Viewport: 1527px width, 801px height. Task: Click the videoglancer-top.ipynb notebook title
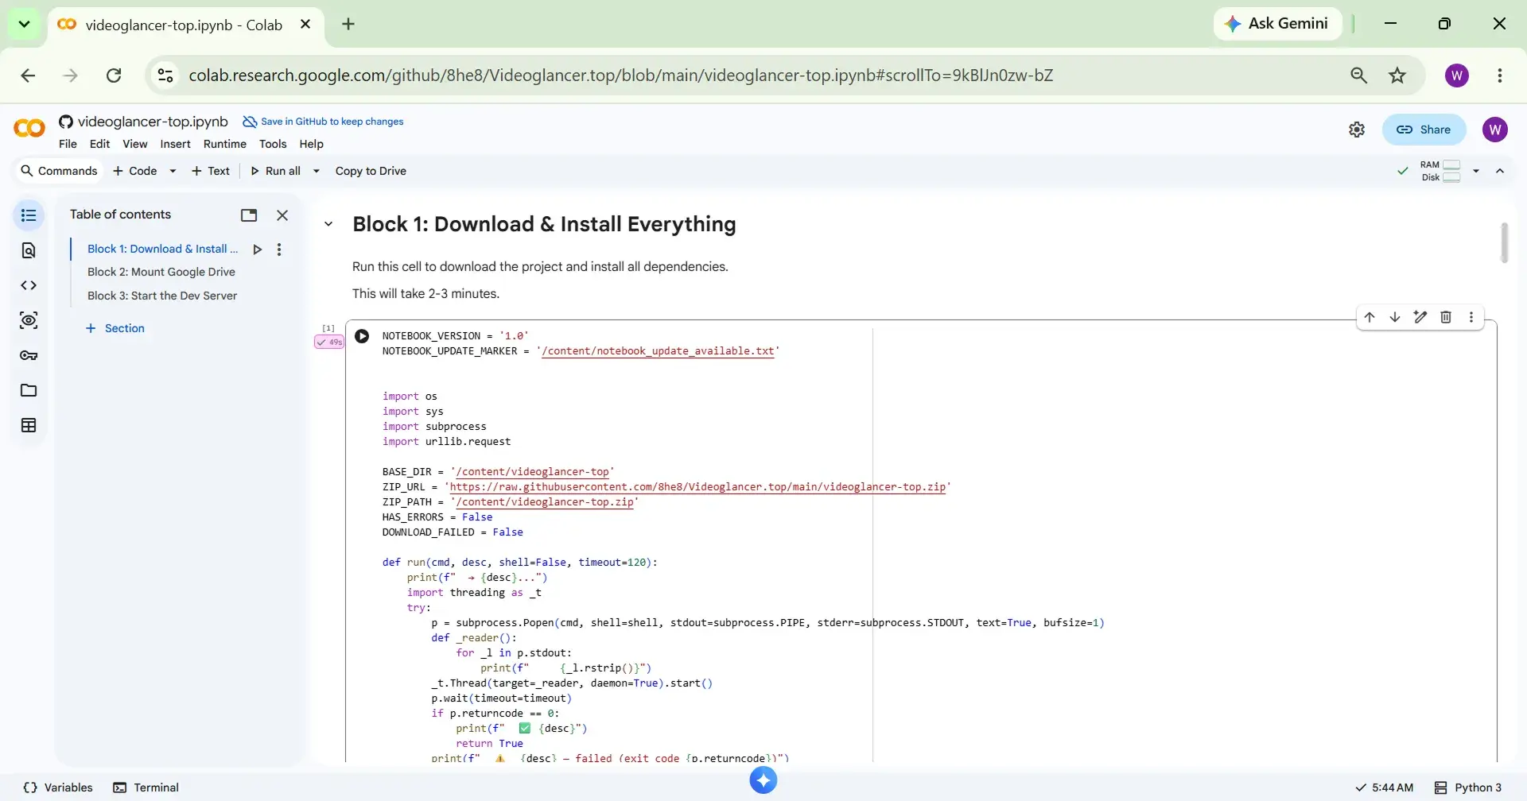[x=153, y=122]
